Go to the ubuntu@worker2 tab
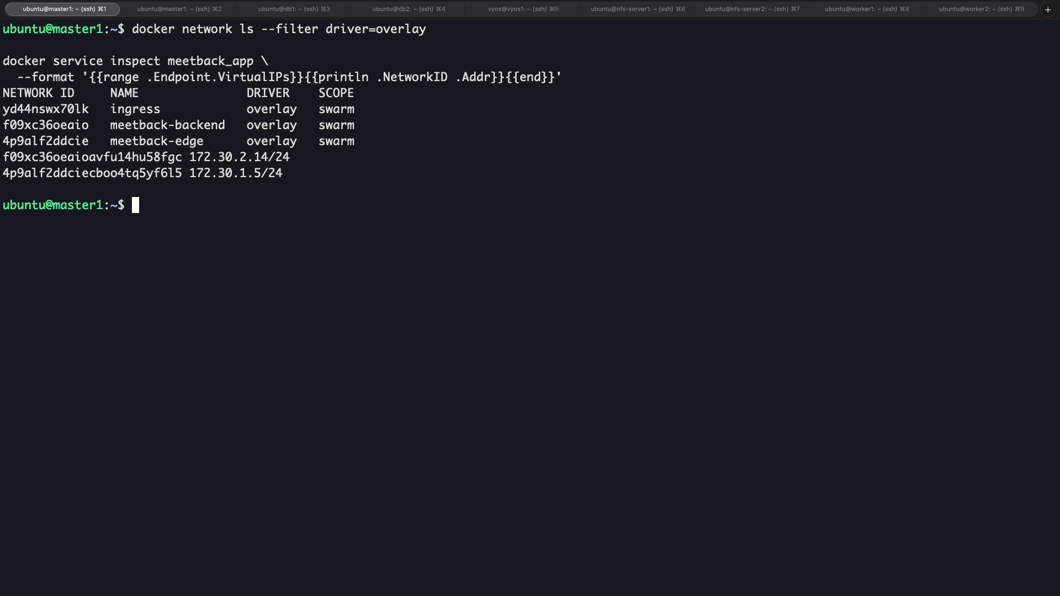The width and height of the screenshot is (1060, 596). tap(981, 9)
